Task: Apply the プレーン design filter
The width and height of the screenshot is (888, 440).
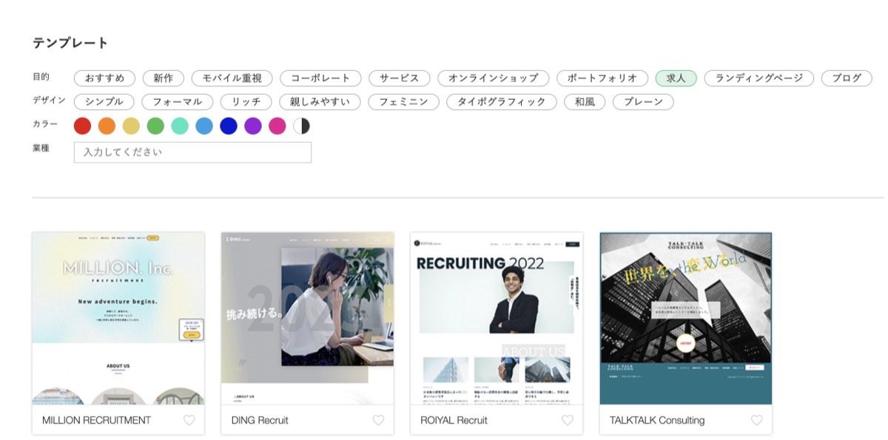Action: [643, 102]
